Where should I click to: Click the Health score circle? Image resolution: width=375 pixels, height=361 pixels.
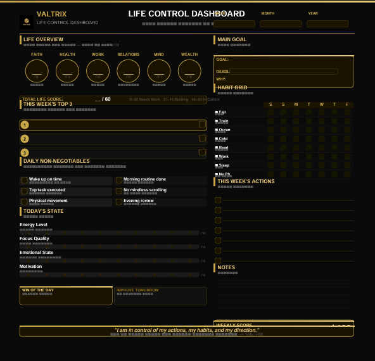pos(67,71)
